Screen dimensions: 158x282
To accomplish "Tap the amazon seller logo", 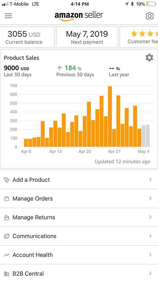I will click(x=79, y=16).
